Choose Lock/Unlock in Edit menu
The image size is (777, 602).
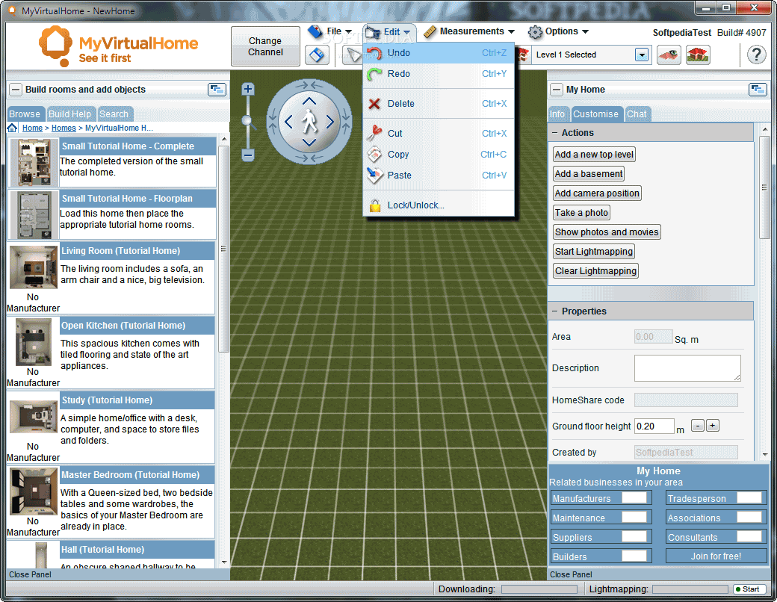[x=439, y=205]
